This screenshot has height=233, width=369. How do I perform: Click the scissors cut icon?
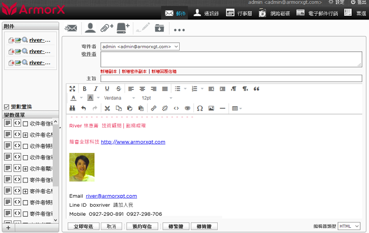(x=107, y=108)
